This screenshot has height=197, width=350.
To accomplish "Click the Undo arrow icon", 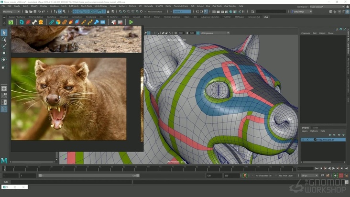I will pos(39,11).
